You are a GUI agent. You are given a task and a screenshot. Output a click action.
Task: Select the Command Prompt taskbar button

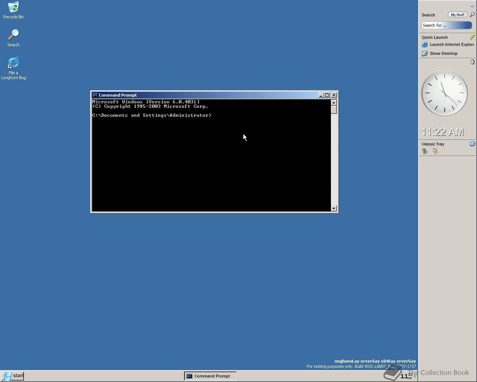(x=211, y=376)
